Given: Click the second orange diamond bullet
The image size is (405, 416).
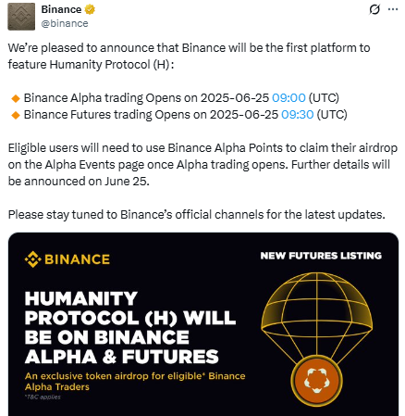Looking at the screenshot, I should [16, 115].
